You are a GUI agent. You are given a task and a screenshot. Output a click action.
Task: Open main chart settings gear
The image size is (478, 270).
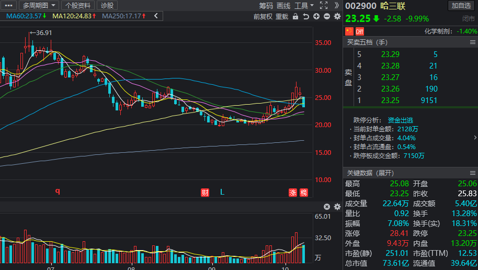[337, 16]
